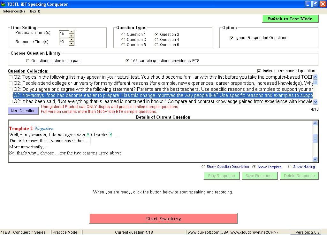327x235 pixels.
Task: Decrease Response Time with down arrow
Action: pos(72,43)
